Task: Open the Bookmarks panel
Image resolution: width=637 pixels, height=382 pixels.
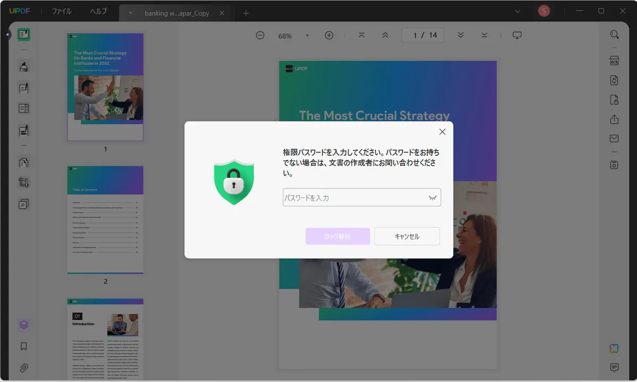Action: click(23, 346)
